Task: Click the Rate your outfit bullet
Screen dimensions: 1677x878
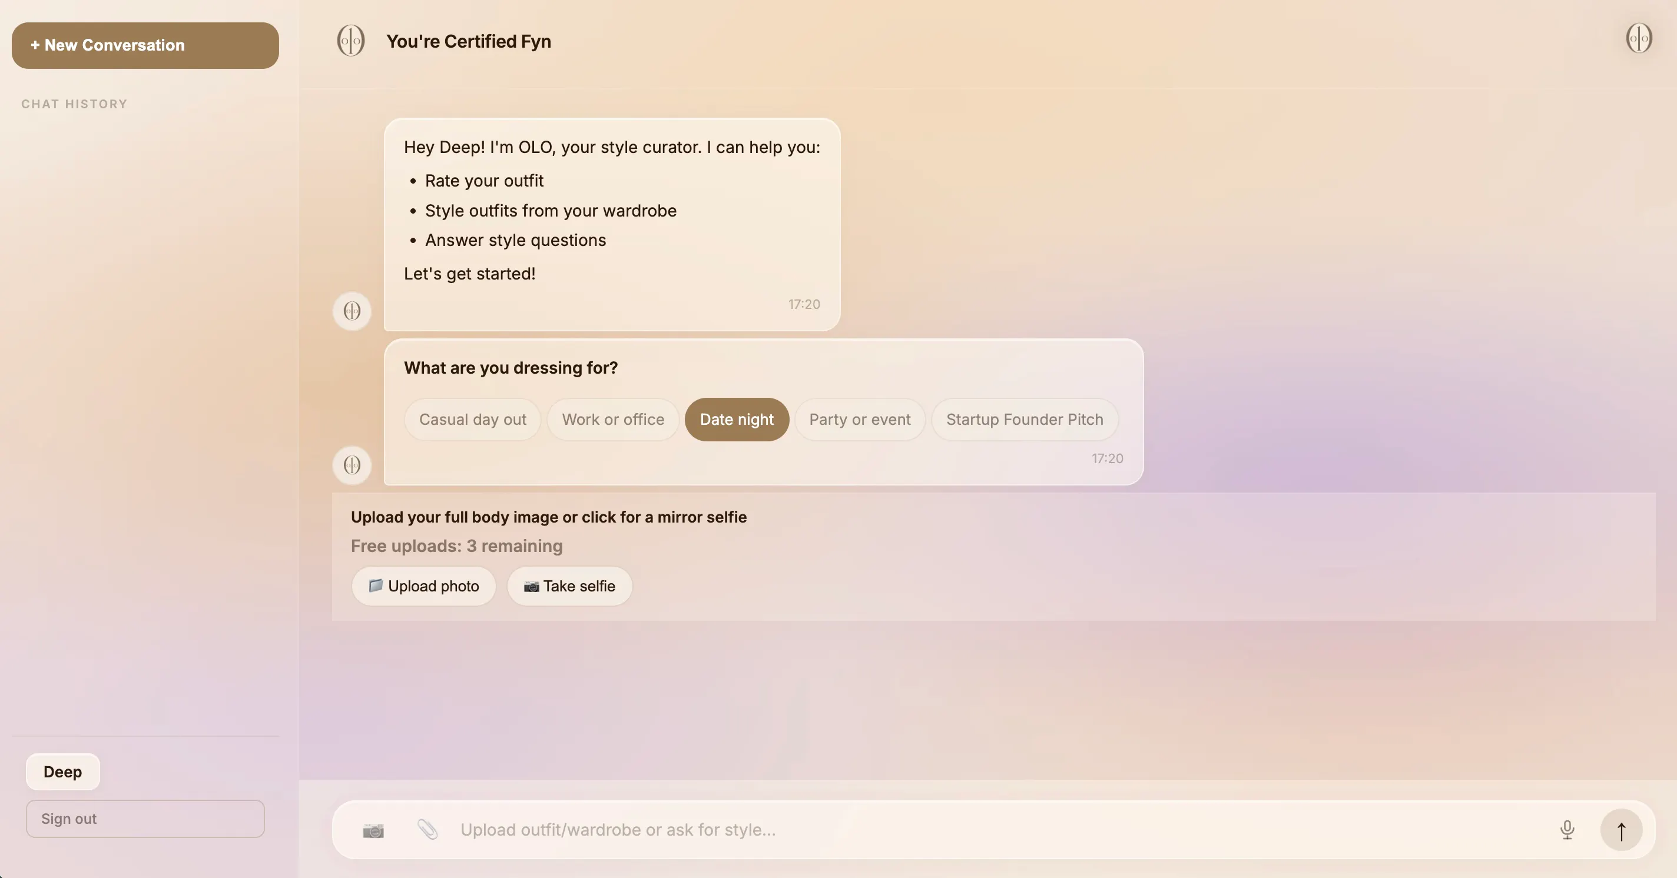Action: (x=483, y=181)
